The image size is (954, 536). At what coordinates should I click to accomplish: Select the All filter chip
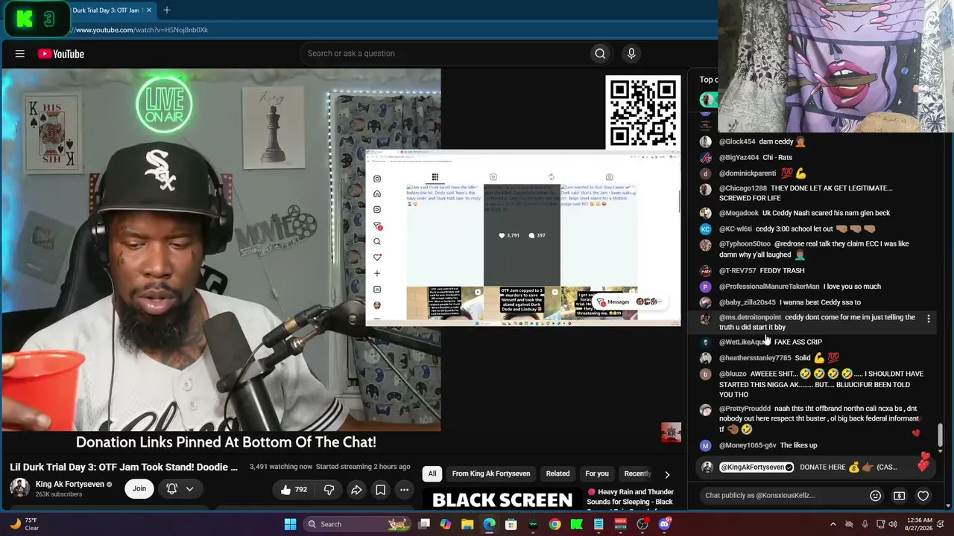coord(432,473)
